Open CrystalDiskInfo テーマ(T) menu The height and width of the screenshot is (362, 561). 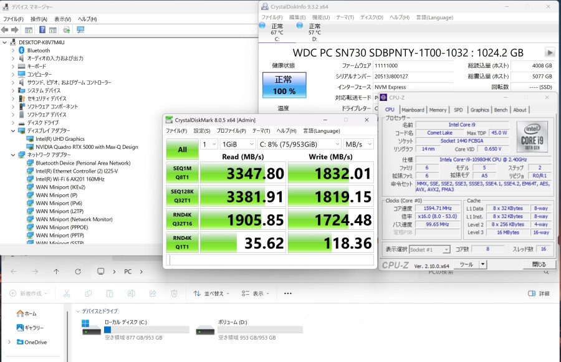(345, 17)
